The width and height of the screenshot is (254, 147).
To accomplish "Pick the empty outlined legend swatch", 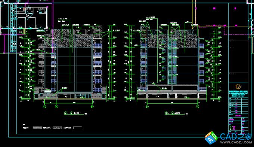I will click(x=78, y=128).
